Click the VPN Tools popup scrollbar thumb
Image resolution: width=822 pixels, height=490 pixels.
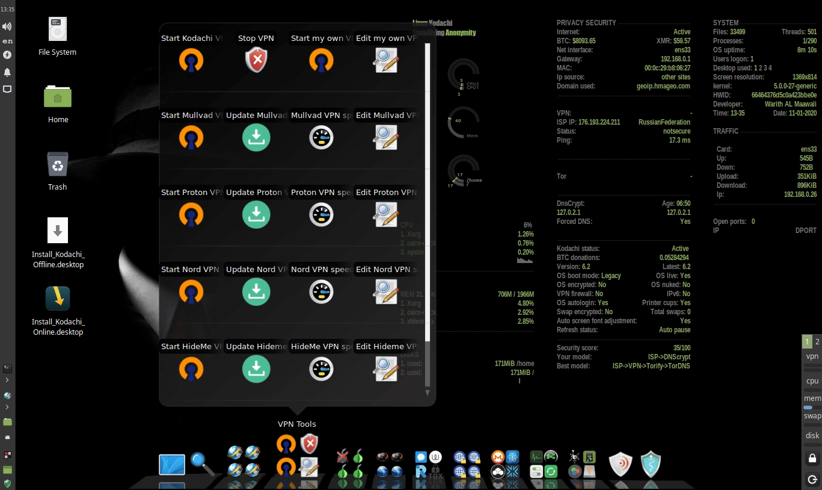click(x=428, y=193)
